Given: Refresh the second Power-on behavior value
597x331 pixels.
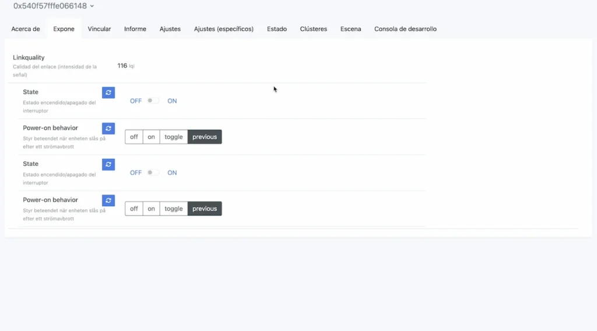Looking at the screenshot, I should [x=108, y=201].
